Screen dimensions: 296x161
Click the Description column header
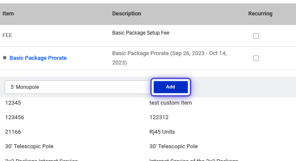[x=126, y=14]
